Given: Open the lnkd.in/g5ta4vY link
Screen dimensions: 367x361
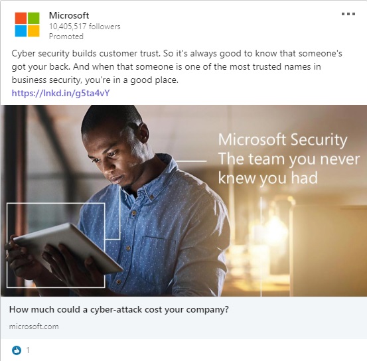Looking at the screenshot, I should coord(60,93).
